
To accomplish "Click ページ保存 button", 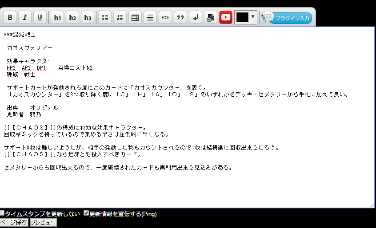I will click(x=14, y=223).
